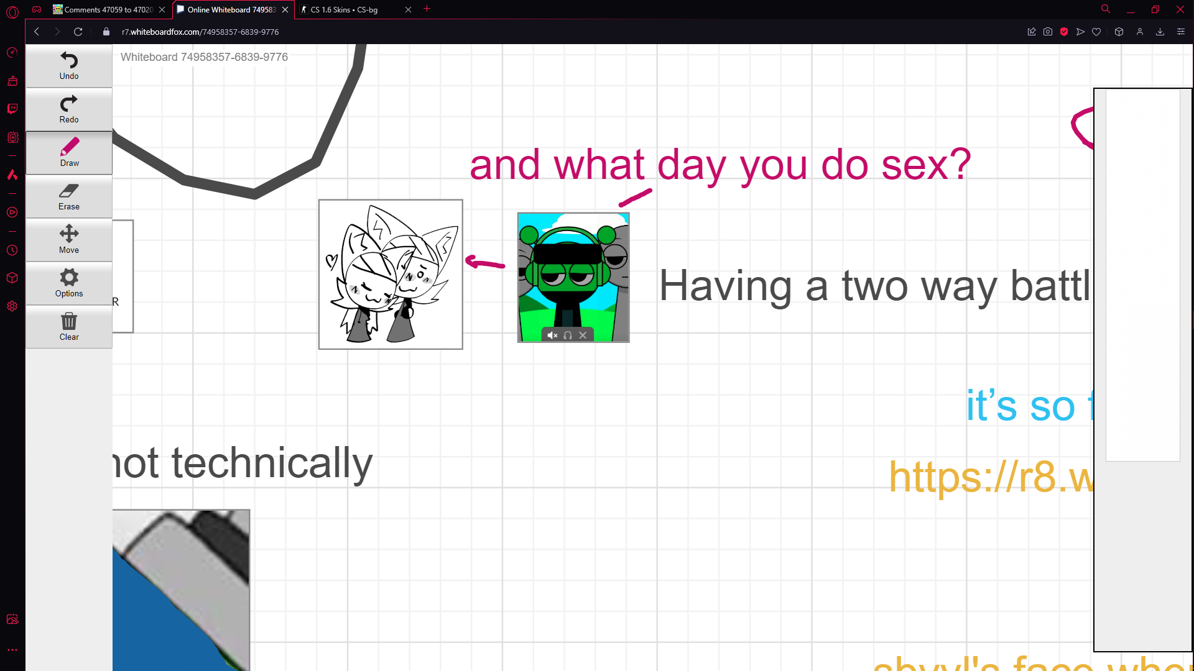Expand the sidebar ellipsis for more options
Image resolution: width=1194 pixels, height=671 pixels.
(x=12, y=649)
